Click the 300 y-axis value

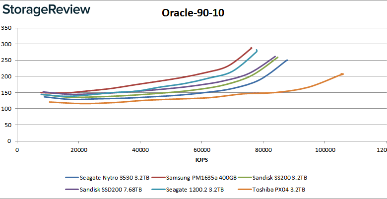[x=6, y=44]
